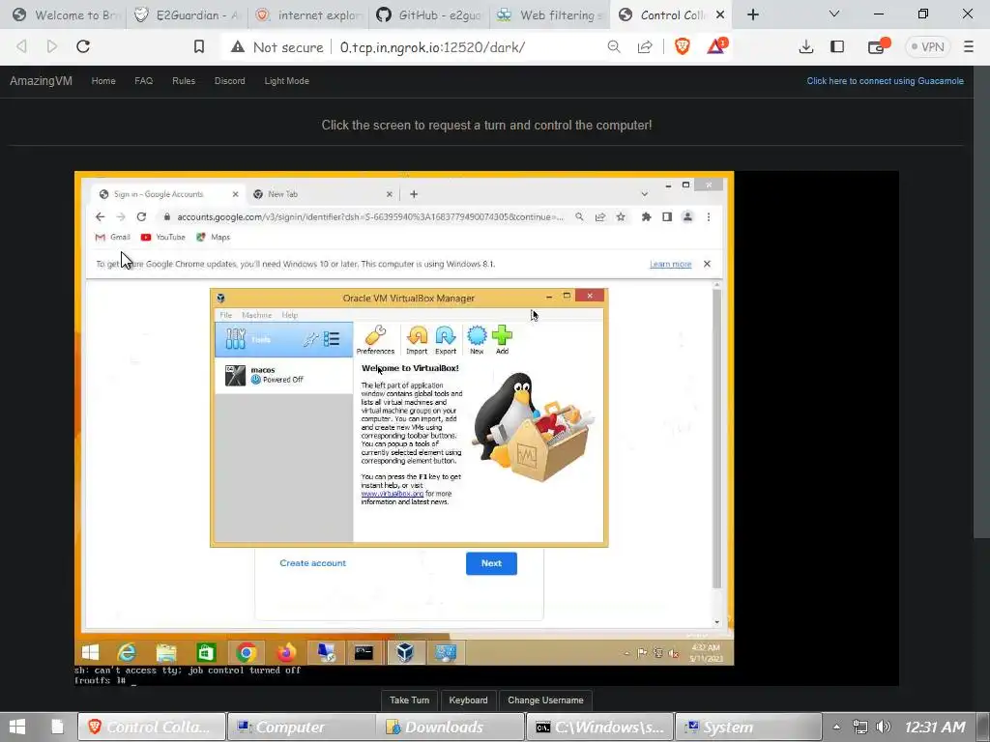Open Brave Rewards triangle icon

(716, 46)
